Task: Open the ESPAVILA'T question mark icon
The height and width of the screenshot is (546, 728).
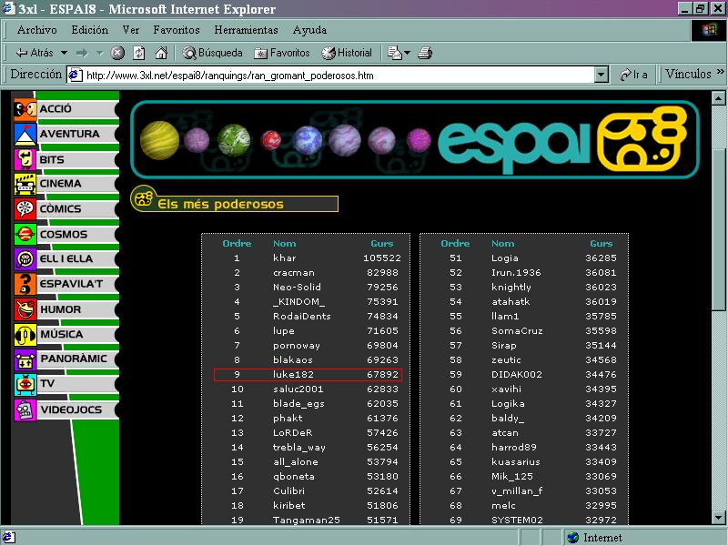Action: pyautogui.click(x=25, y=284)
